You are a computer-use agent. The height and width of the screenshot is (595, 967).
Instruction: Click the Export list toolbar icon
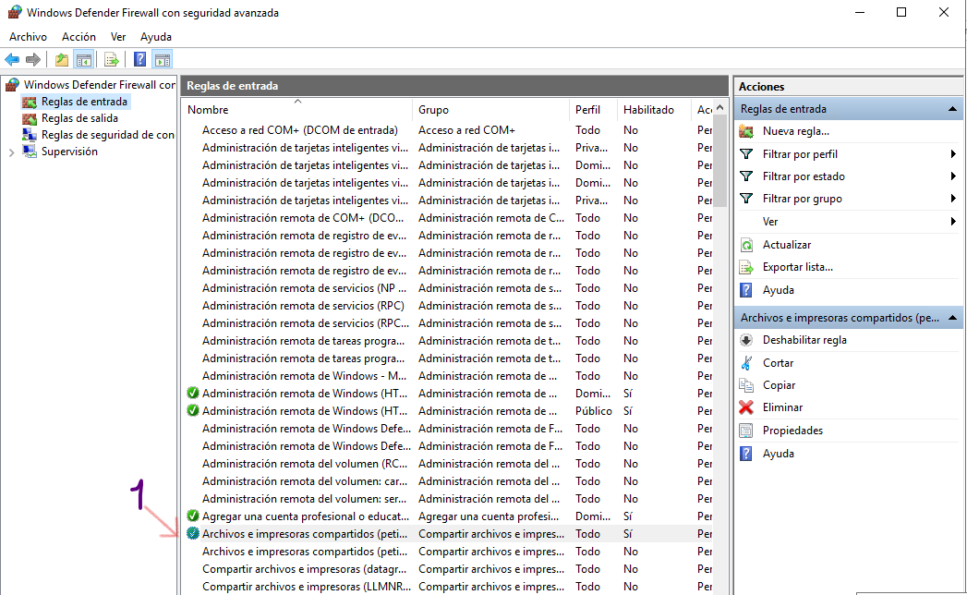tap(111, 60)
